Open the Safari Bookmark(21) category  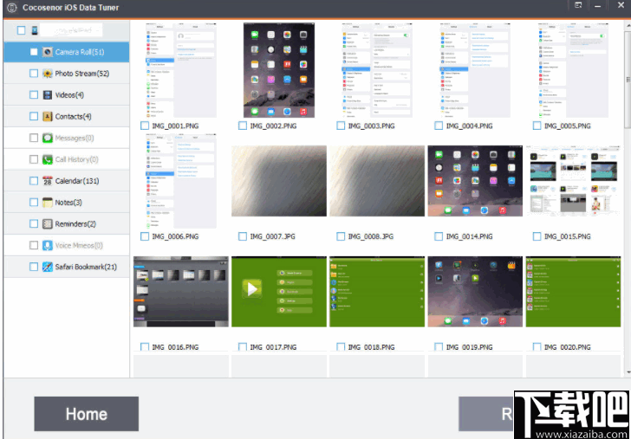click(x=67, y=267)
